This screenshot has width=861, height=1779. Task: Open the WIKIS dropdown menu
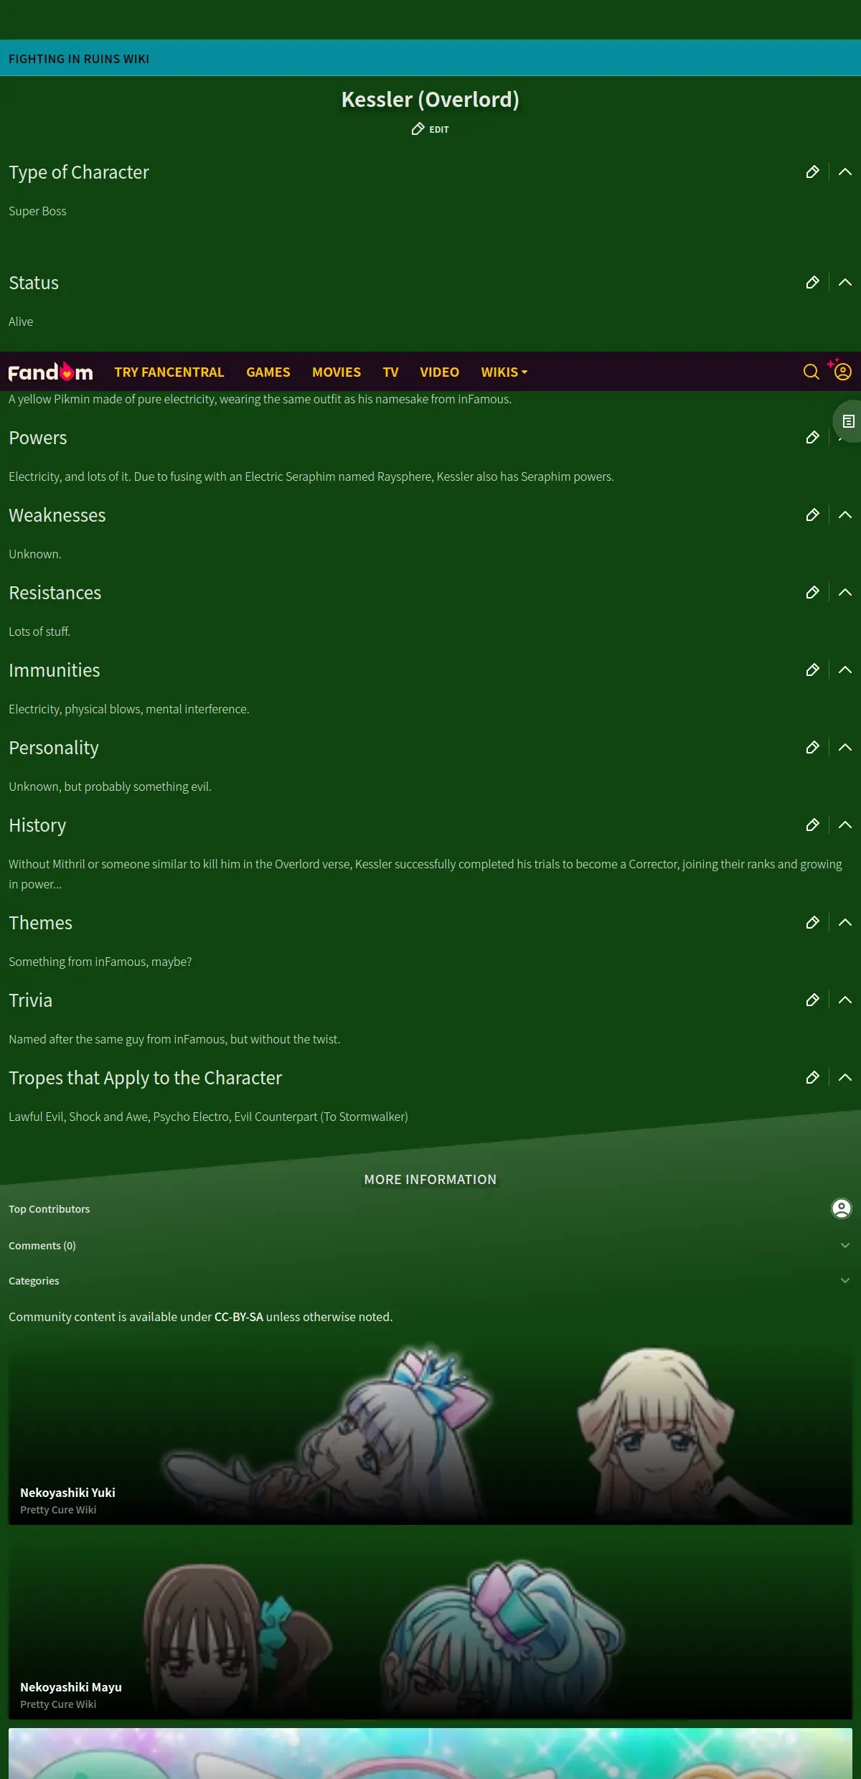point(504,372)
